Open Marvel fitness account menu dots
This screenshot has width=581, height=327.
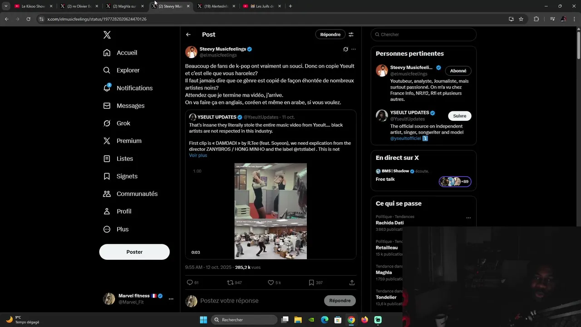[171, 299]
